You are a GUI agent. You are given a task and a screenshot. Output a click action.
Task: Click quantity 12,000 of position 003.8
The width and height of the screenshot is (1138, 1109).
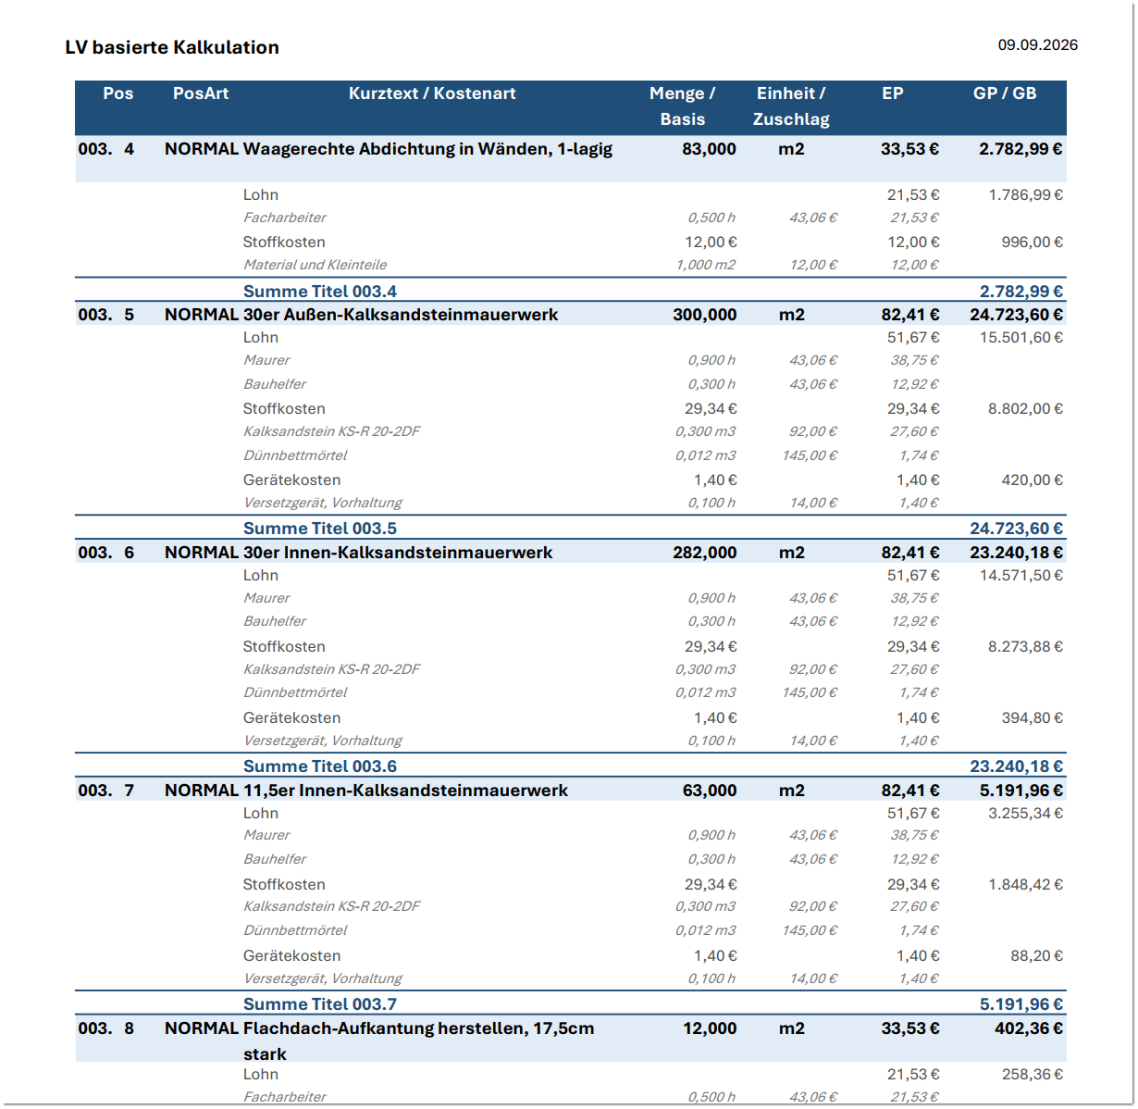(x=710, y=1028)
